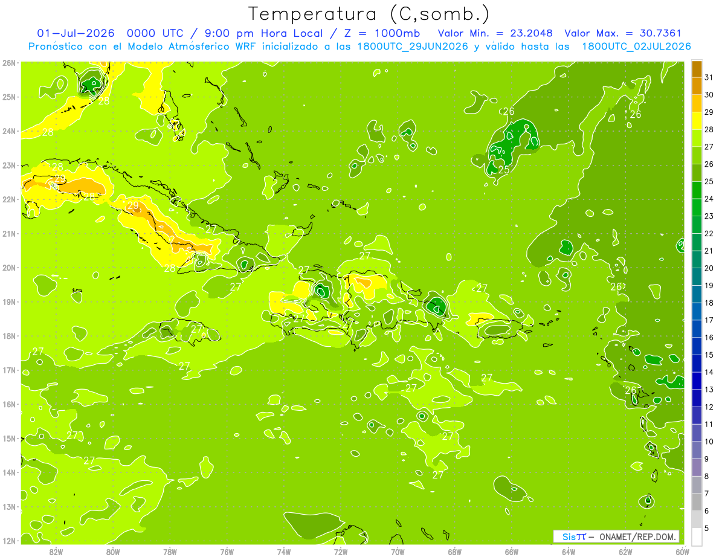Image resolution: width=725 pixels, height=560 pixels.
Task: Click the '25' contour label on the map
Action: (x=503, y=170)
